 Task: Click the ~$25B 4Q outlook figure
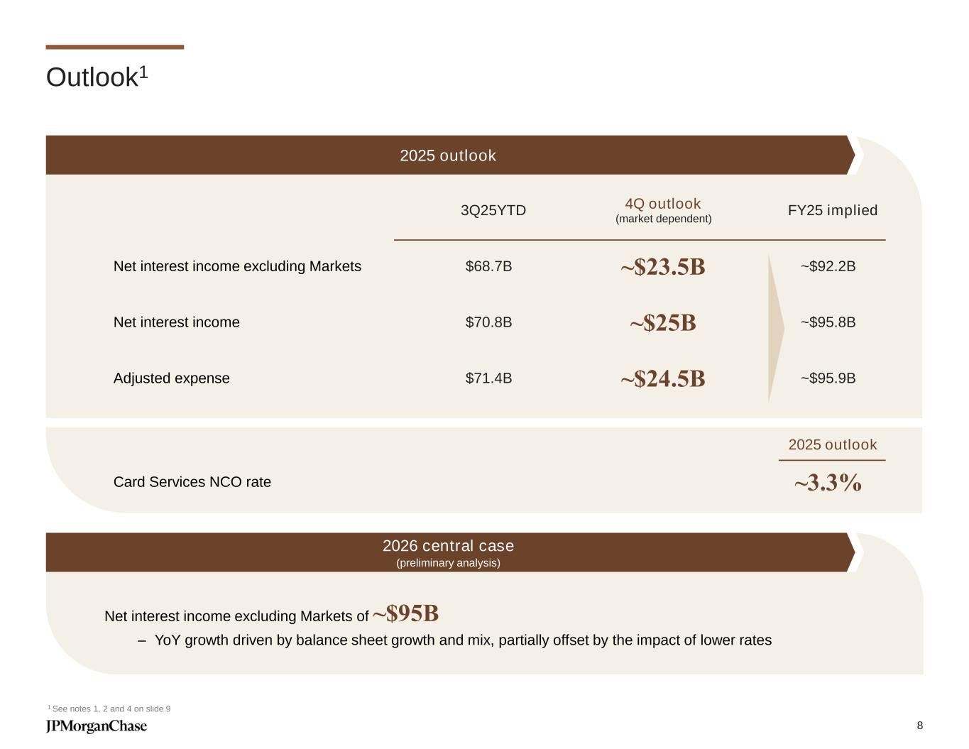(662, 323)
